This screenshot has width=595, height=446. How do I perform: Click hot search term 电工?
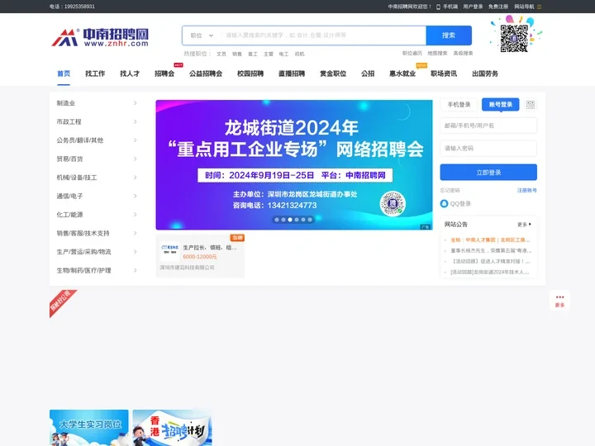(283, 54)
